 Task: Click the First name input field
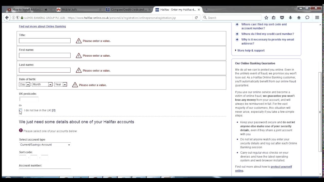point(45,55)
